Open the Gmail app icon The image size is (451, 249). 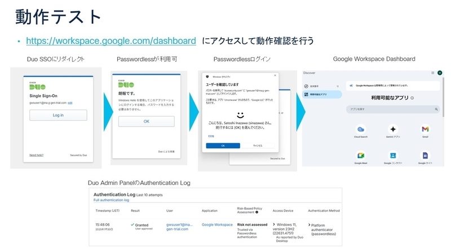coord(425,129)
